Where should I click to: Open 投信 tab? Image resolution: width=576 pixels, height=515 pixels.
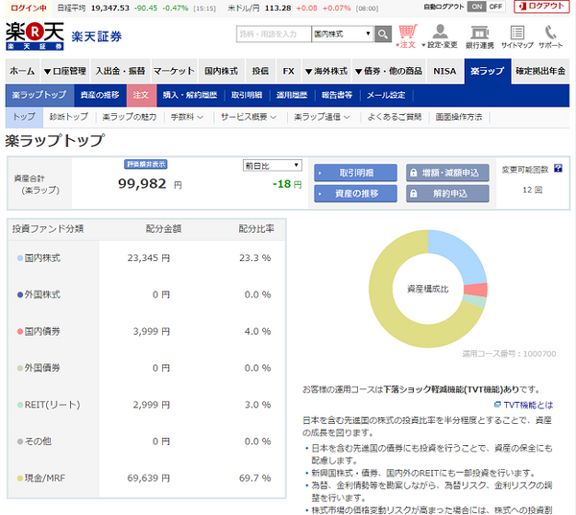coord(260,71)
